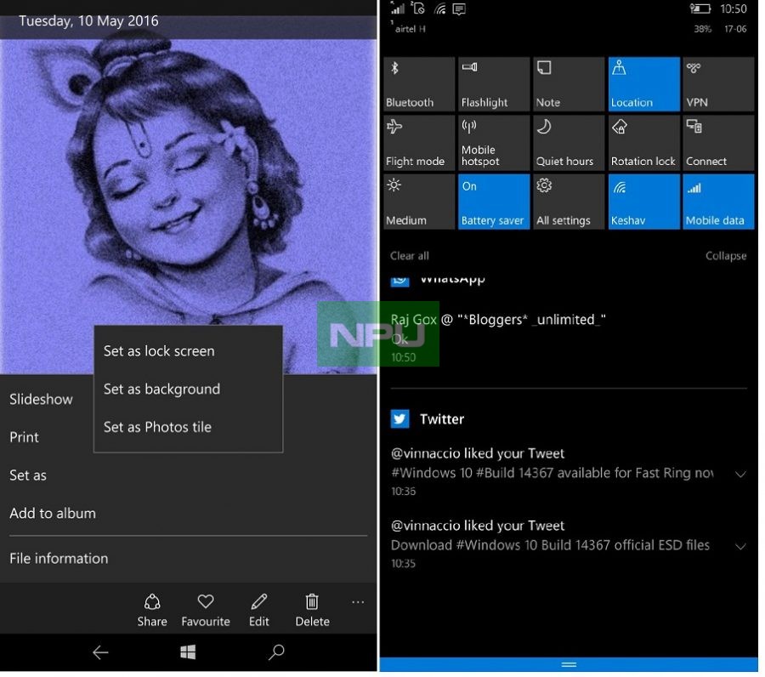
Task: Expand the Build 14367 Fast Ring tweet notification
Action: coord(740,474)
